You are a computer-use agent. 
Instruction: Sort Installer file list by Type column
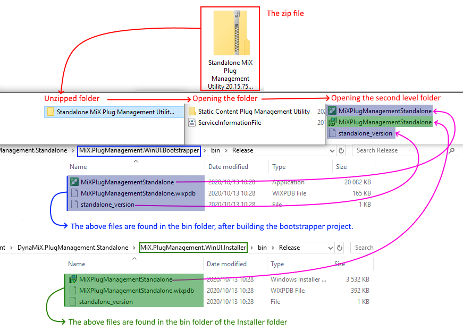pos(277,264)
